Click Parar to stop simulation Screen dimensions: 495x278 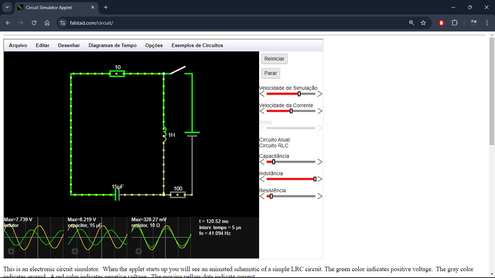click(270, 73)
